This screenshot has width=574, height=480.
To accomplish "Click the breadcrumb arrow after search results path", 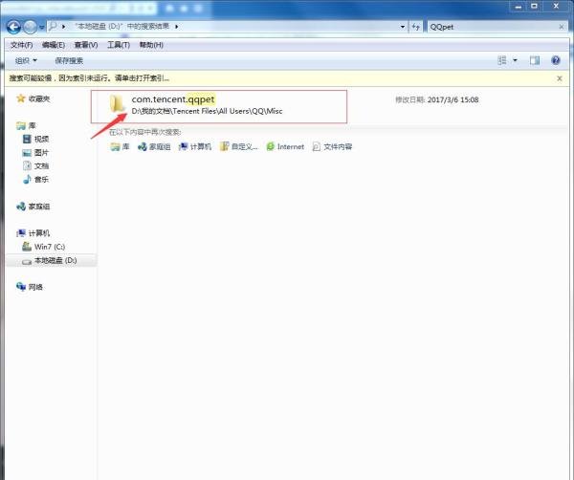I will [x=176, y=27].
